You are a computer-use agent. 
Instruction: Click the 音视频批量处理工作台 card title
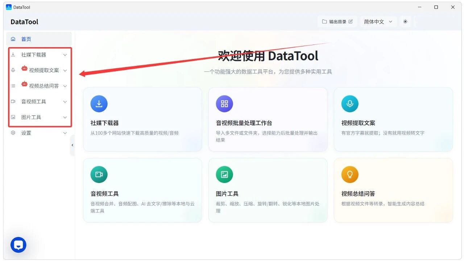[x=244, y=123]
